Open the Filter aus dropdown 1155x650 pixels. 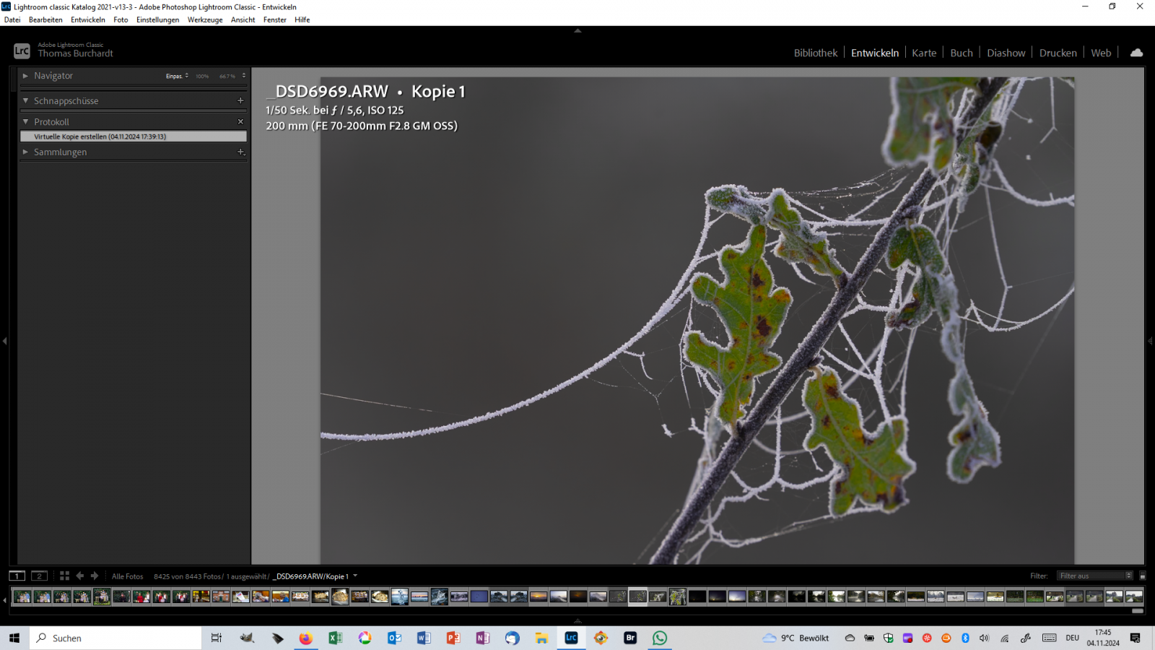coord(1094,576)
